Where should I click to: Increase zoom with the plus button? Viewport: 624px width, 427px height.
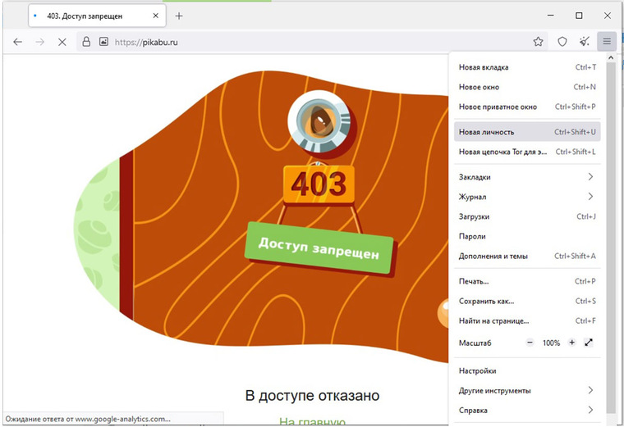(x=571, y=343)
